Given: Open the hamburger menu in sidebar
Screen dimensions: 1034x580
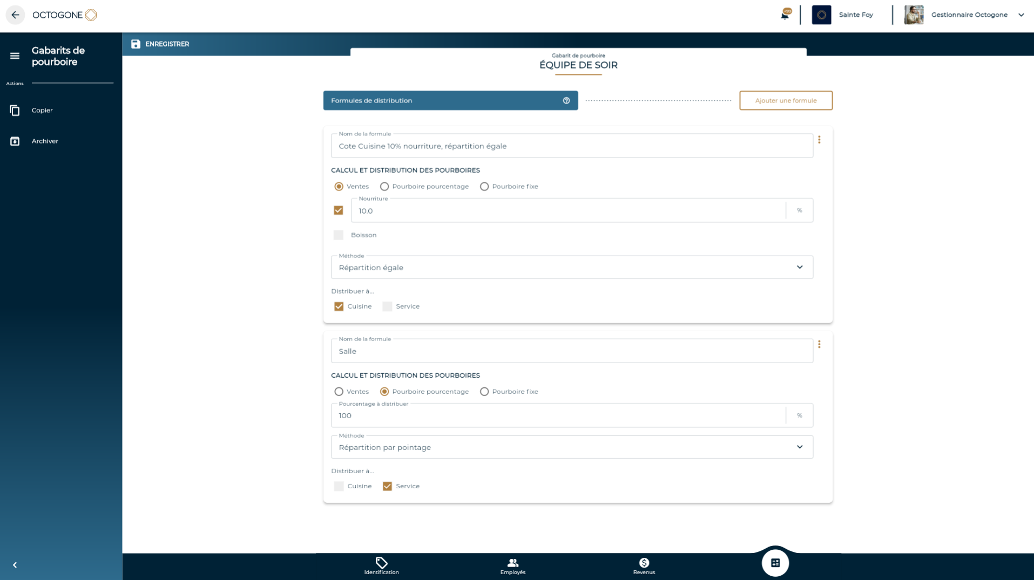Looking at the screenshot, I should click(15, 56).
